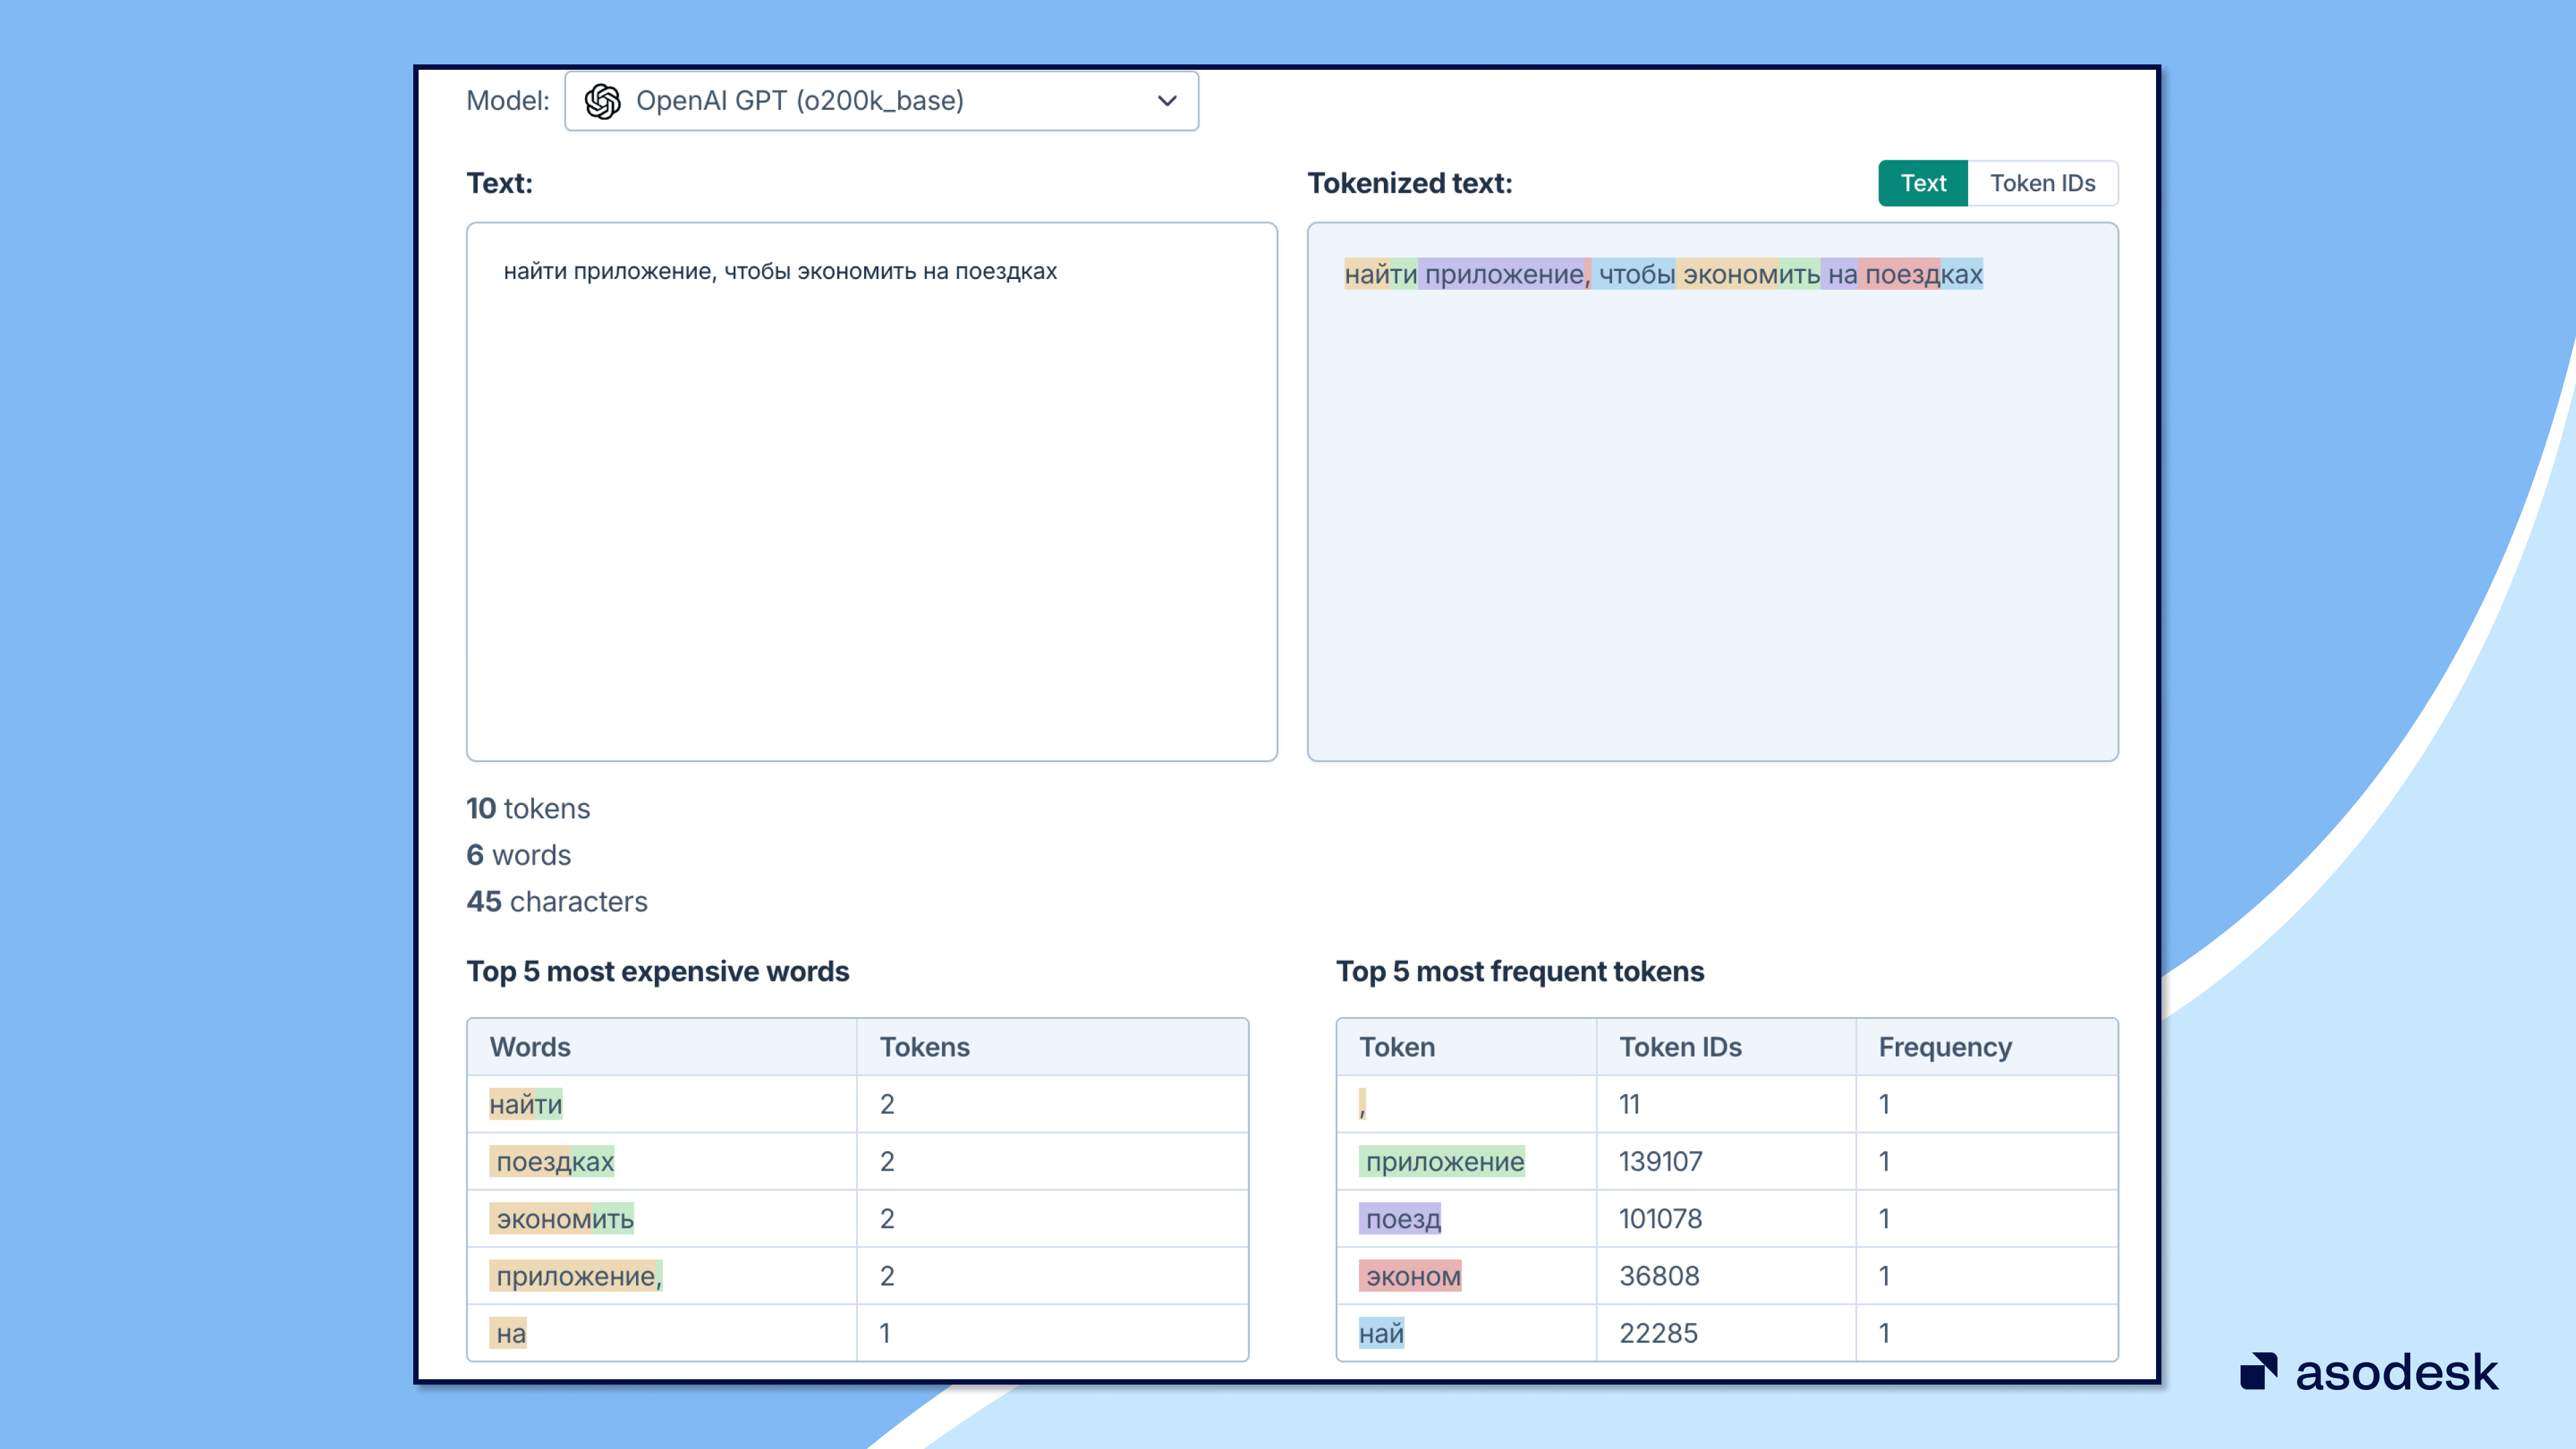The image size is (2576, 1449).
Task: Click the 'Words' column header
Action: click(x=530, y=1047)
